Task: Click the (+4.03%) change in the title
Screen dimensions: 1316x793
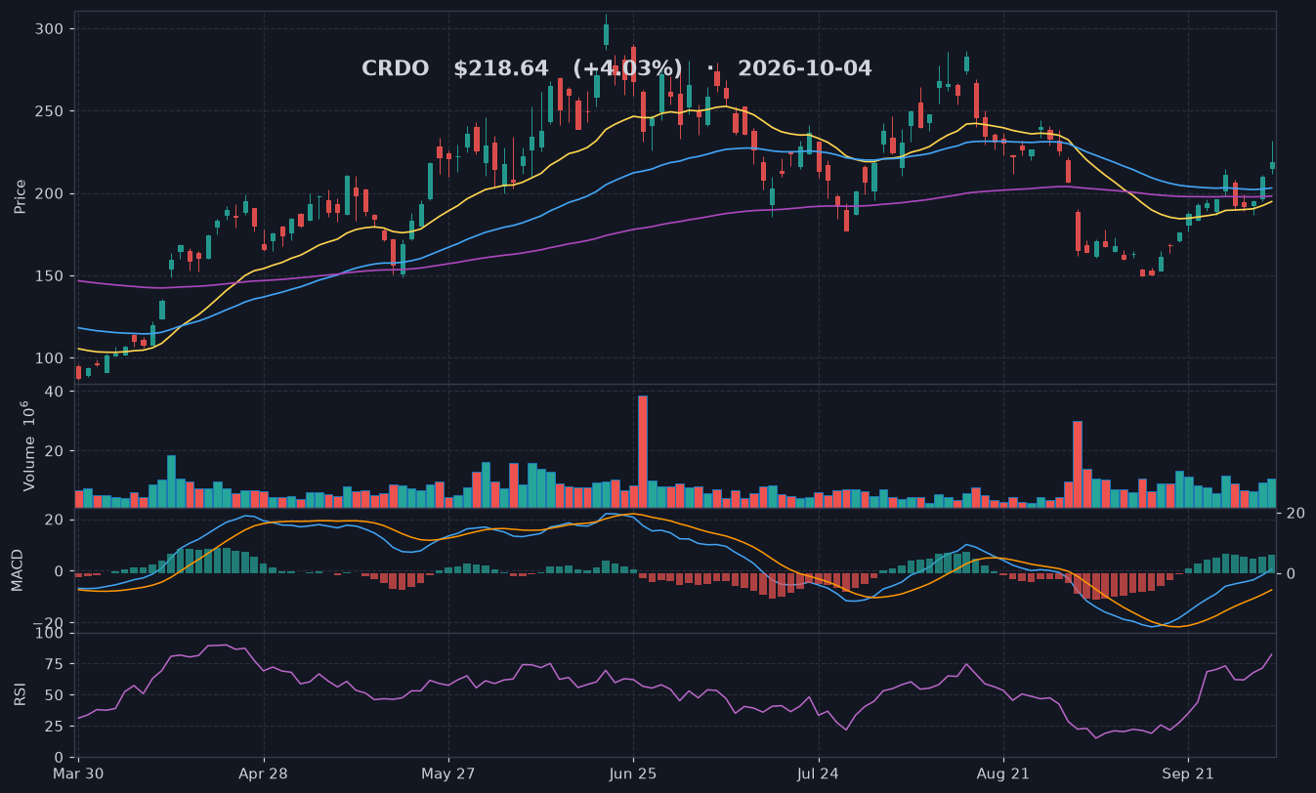Action: click(x=627, y=69)
